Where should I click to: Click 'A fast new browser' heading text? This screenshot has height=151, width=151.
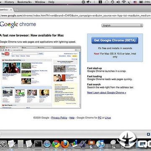pyautogui.click(x=32, y=35)
